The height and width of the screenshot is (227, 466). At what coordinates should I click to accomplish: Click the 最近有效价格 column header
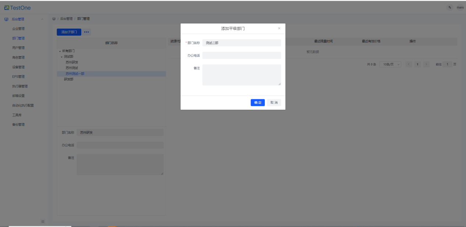click(371, 41)
